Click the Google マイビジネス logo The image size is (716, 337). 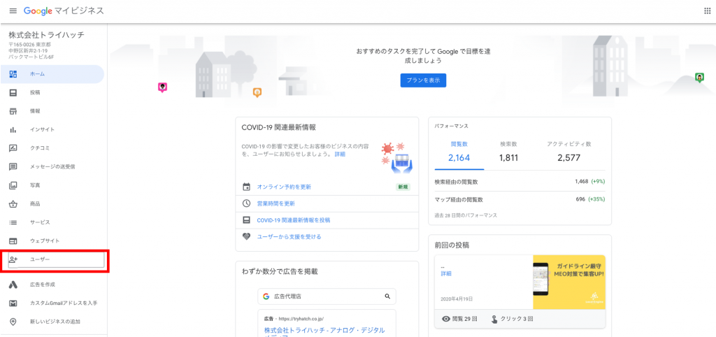point(64,10)
